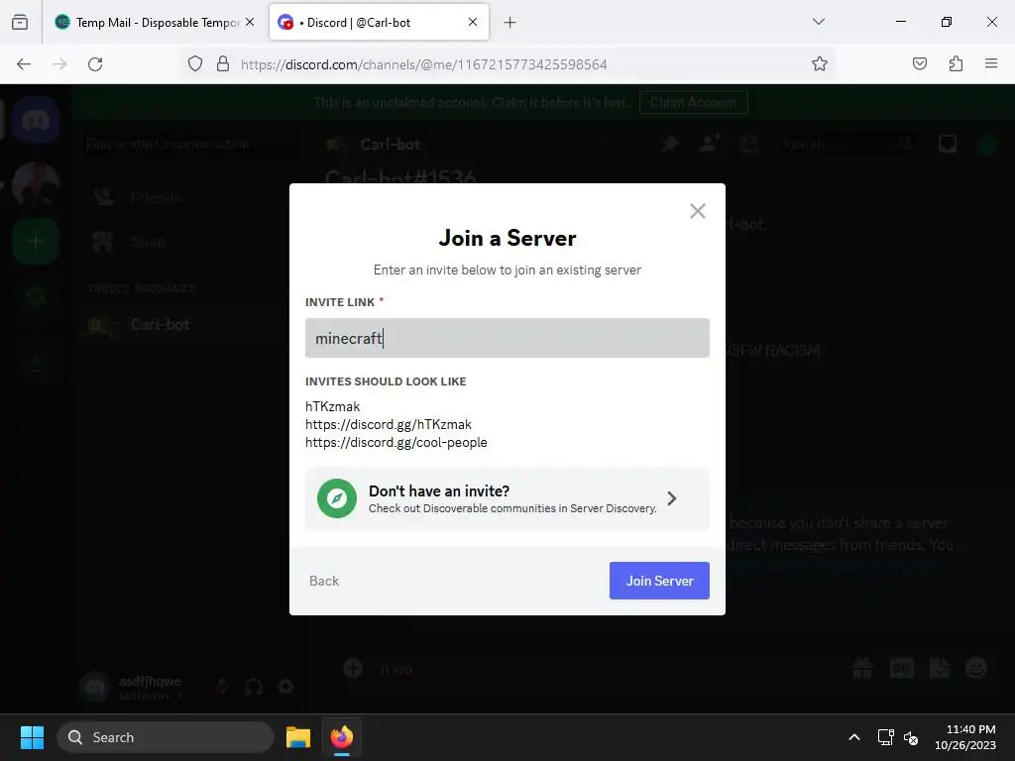Open the gift icon in message bar
Image resolution: width=1015 pixels, height=761 pixels.
[862, 667]
